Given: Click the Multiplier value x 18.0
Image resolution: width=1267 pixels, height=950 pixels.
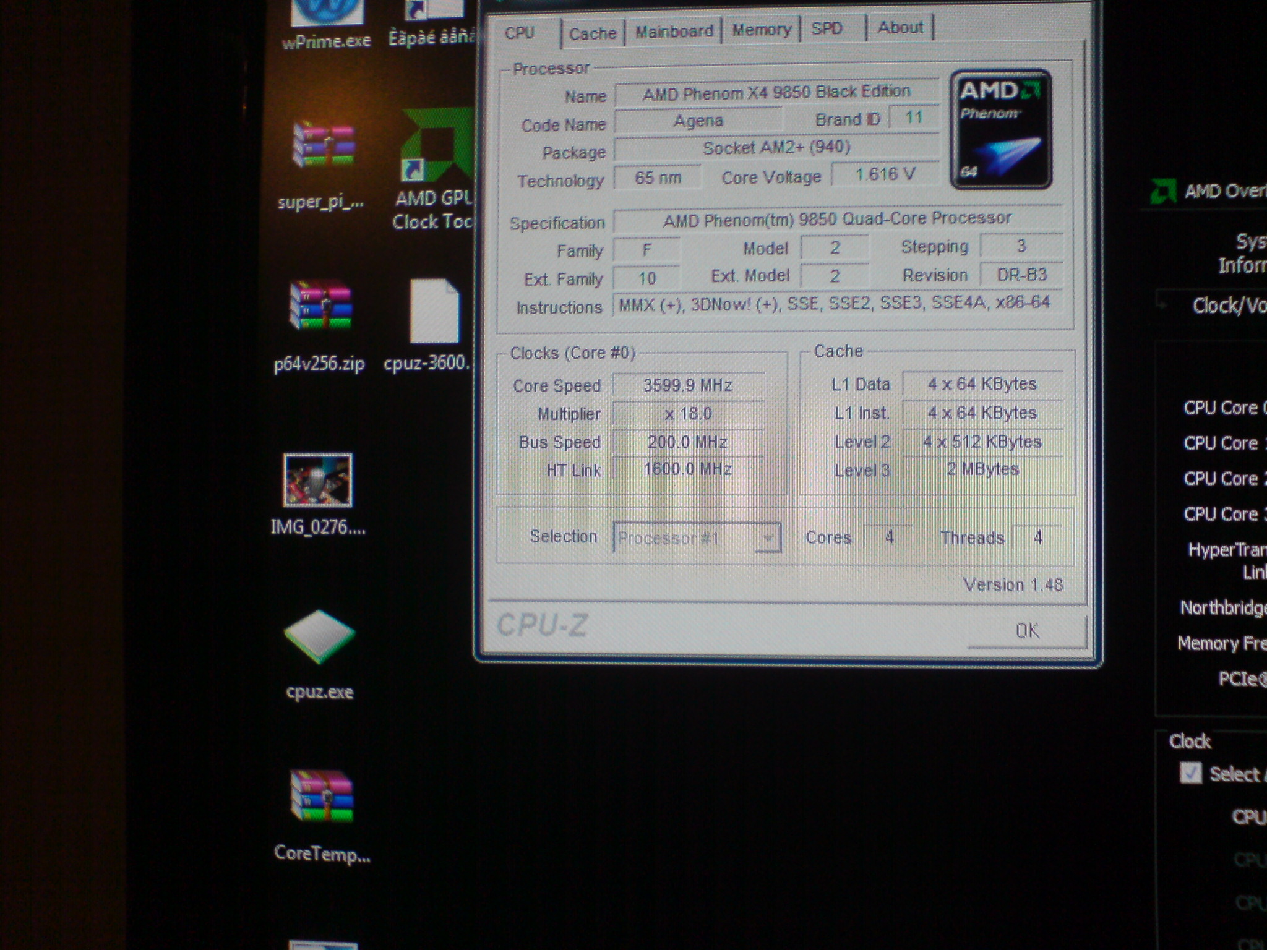Looking at the screenshot, I should tap(688, 414).
